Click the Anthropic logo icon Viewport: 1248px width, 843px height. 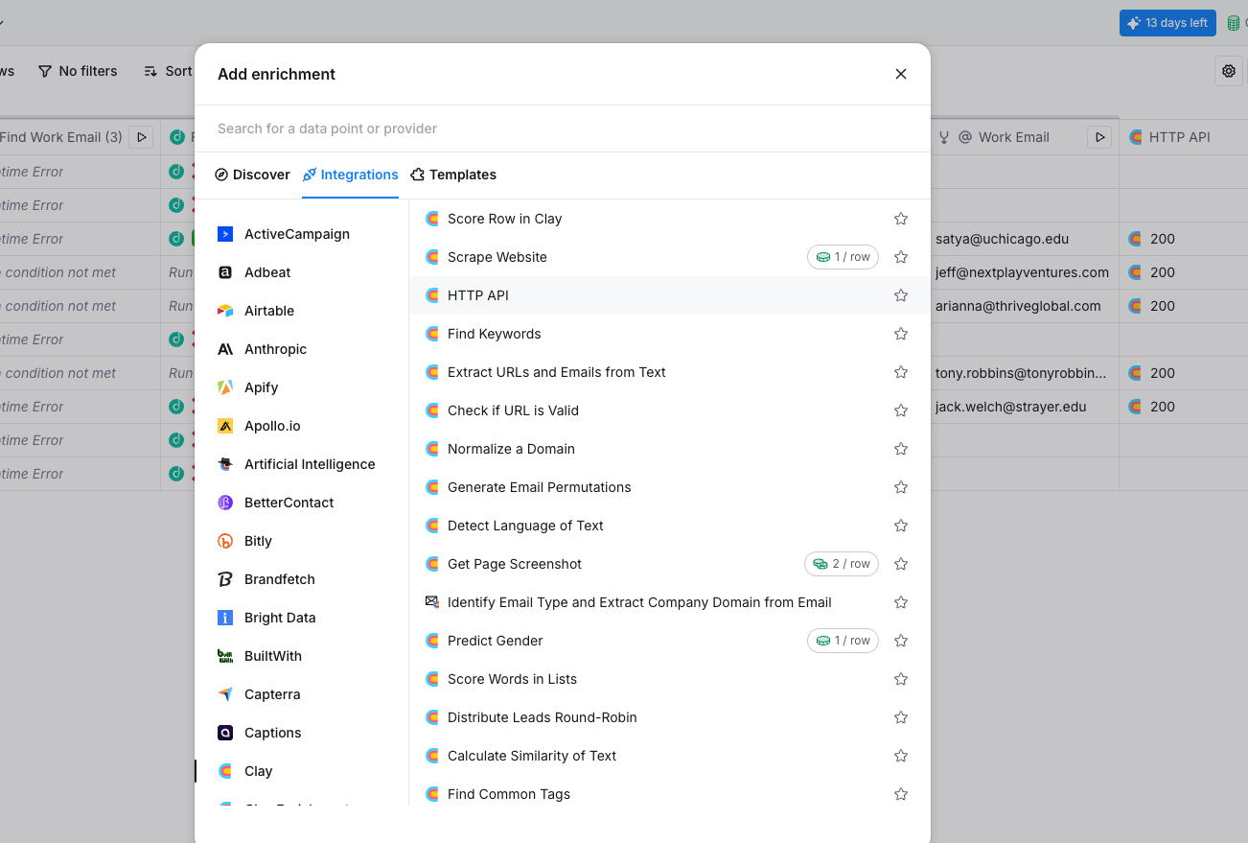pyautogui.click(x=225, y=349)
